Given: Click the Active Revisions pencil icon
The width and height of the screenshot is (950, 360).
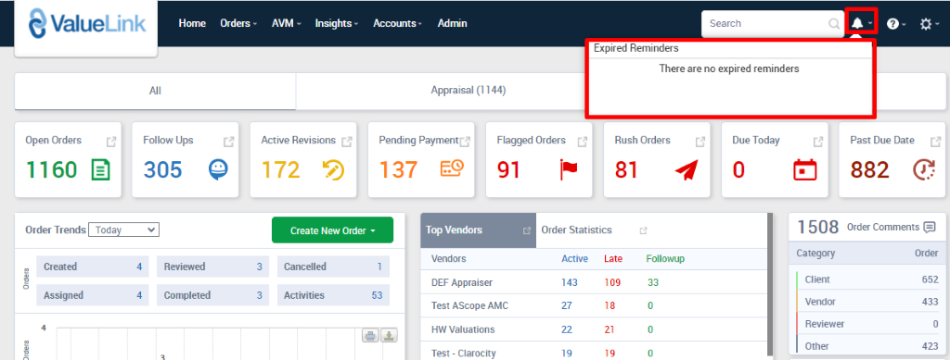Looking at the screenshot, I should (333, 169).
